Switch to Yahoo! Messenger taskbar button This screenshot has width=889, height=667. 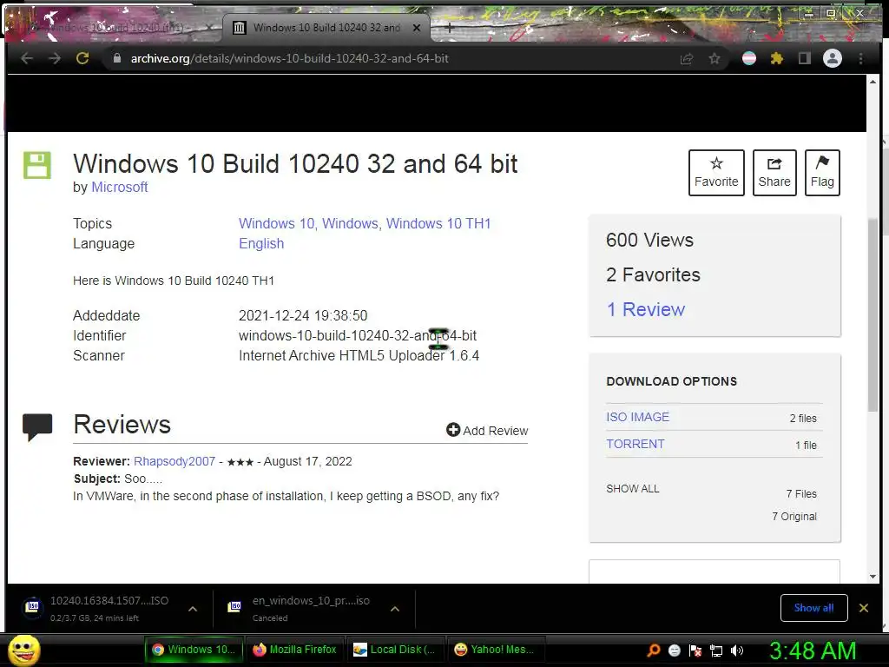pyautogui.click(x=495, y=650)
